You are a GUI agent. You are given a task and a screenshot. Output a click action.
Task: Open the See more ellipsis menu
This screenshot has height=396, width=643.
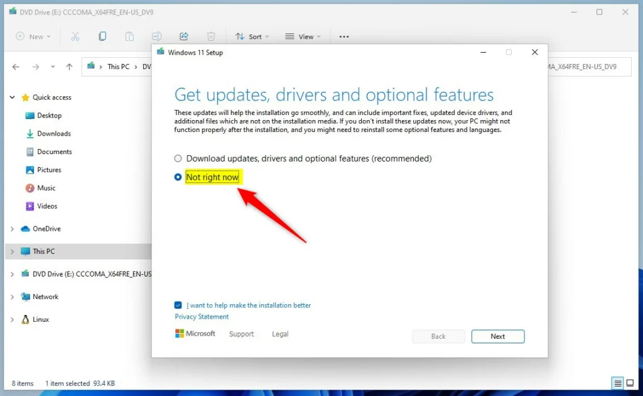point(344,36)
